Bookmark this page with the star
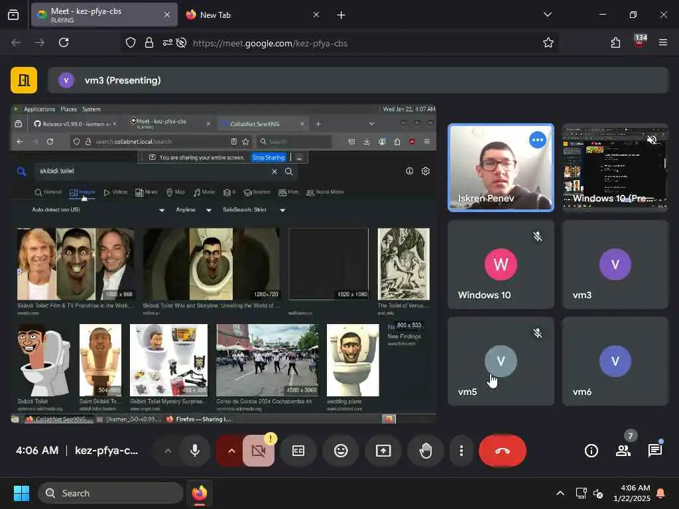Image resolution: width=679 pixels, height=509 pixels. pyautogui.click(x=548, y=42)
